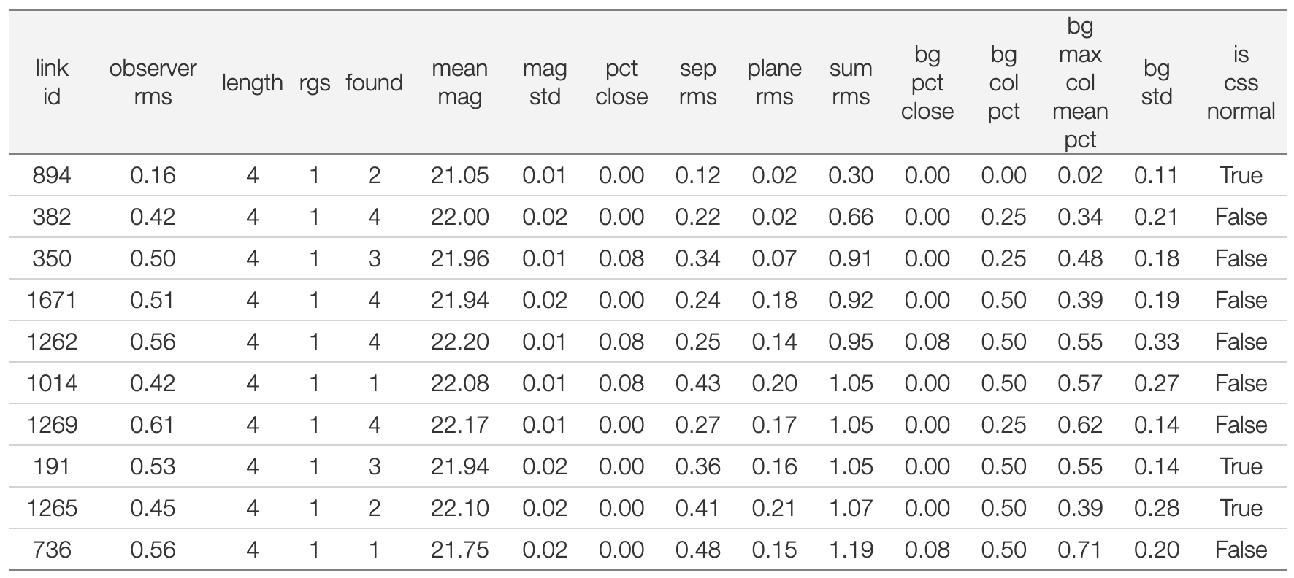
Task: Click the "bg max col mean pct" header
Action: click(1080, 82)
